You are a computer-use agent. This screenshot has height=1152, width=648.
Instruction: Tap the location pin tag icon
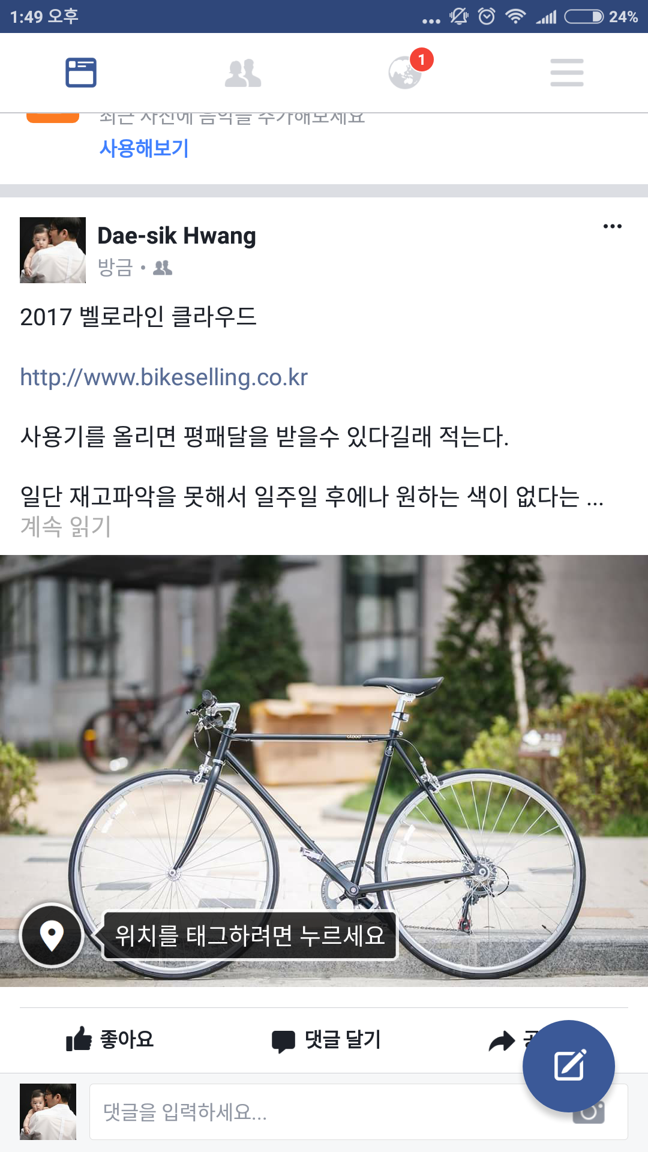pos(52,935)
